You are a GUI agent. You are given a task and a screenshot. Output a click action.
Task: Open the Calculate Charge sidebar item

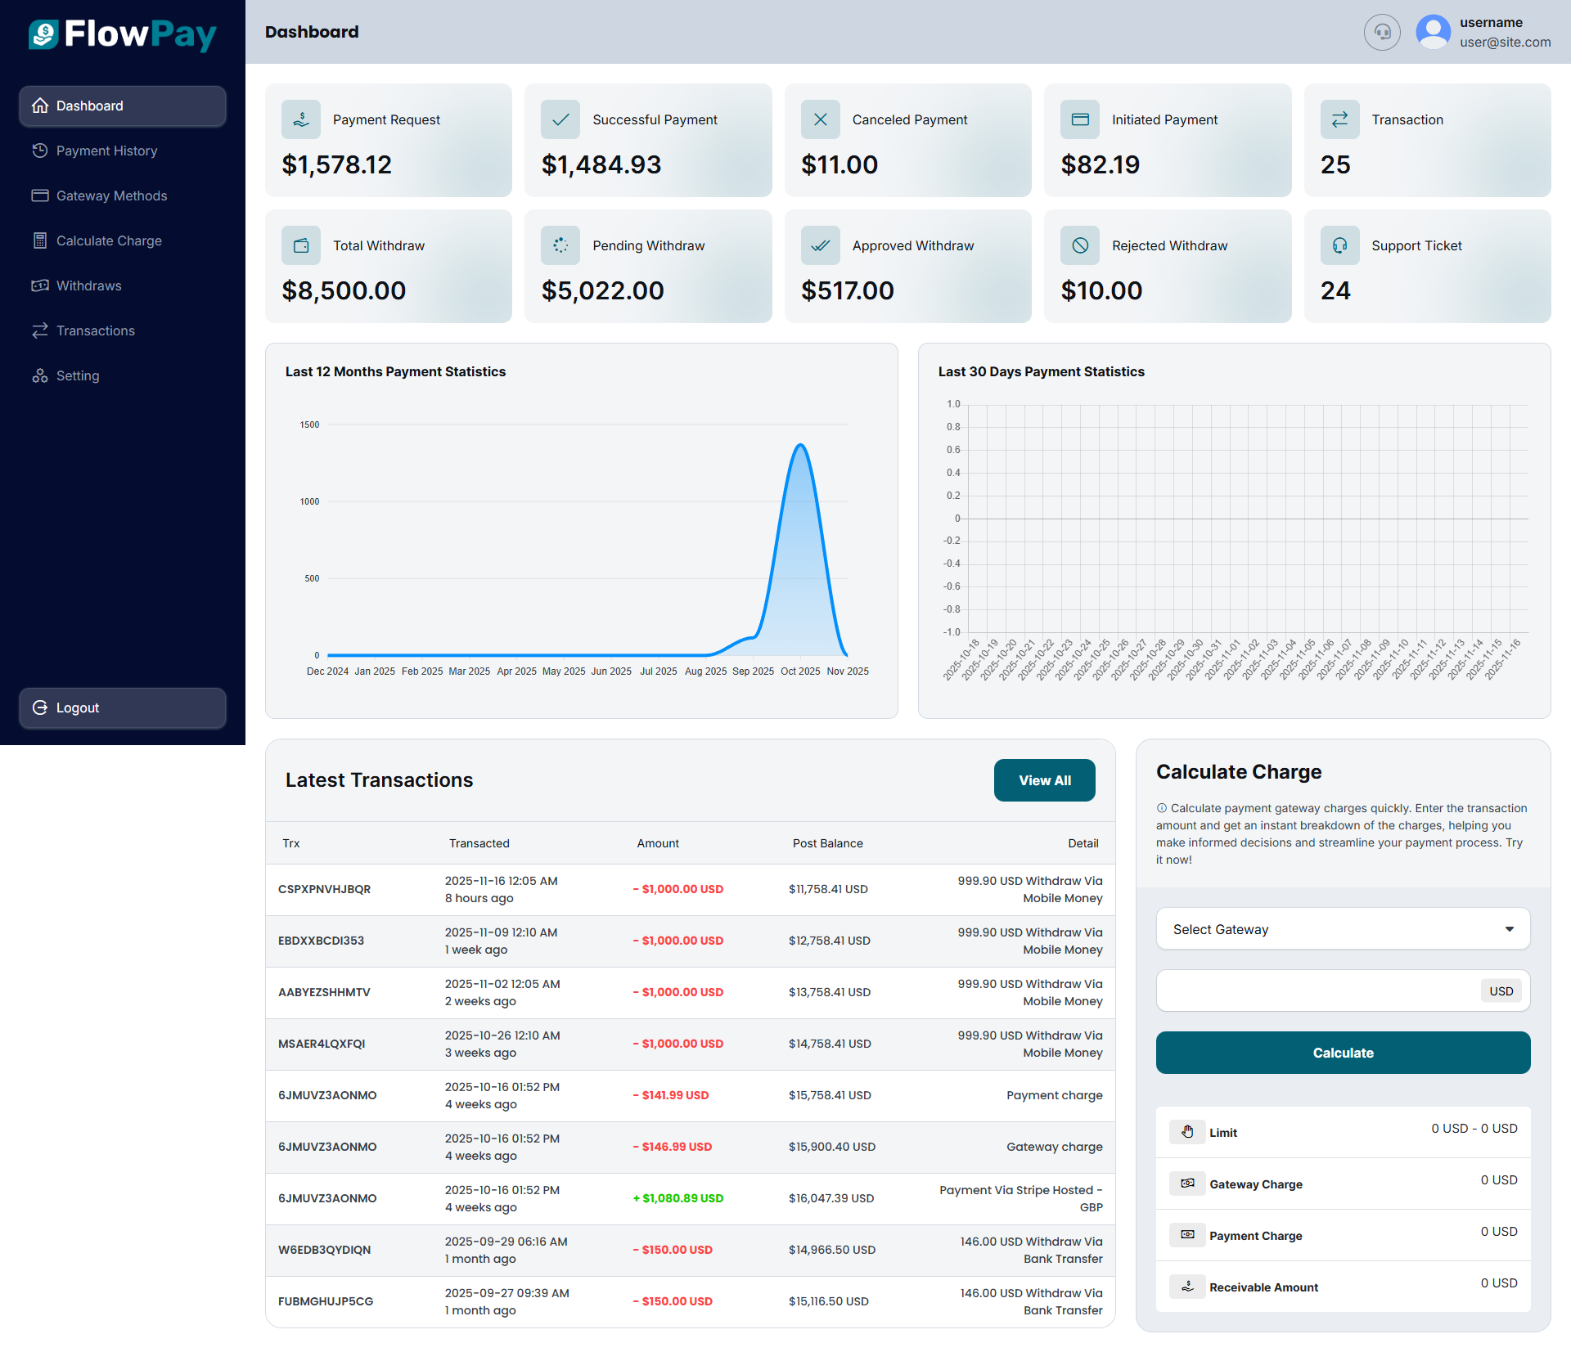click(109, 240)
